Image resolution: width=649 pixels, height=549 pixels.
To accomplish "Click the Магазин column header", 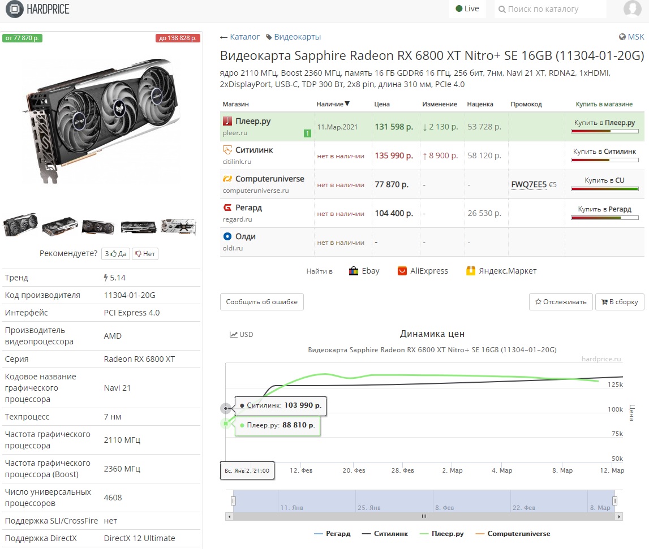I will click(x=235, y=104).
